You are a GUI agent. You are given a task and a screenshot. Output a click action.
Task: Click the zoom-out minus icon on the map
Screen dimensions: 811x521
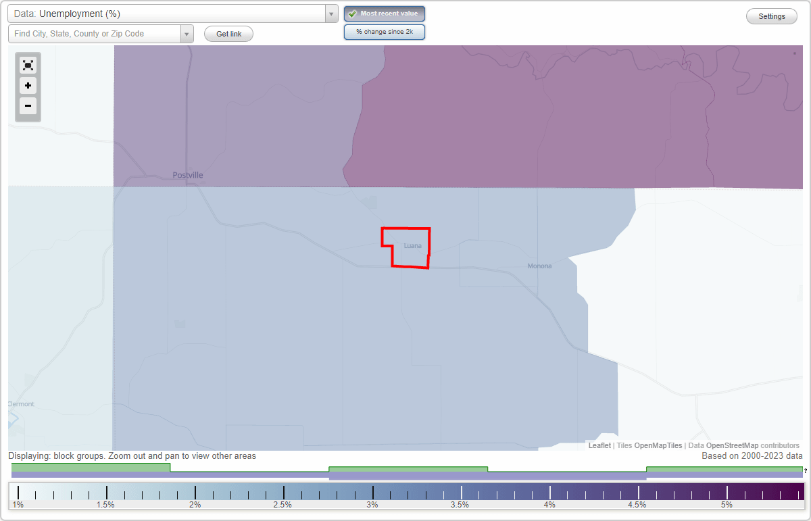click(x=28, y=106)
